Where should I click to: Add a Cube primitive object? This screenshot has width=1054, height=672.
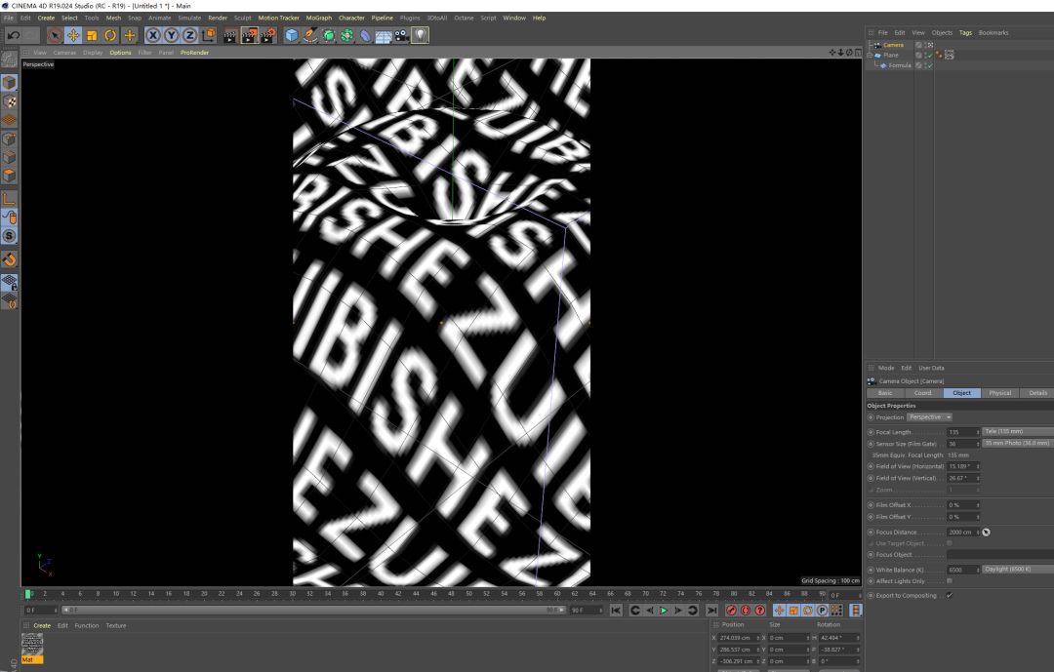292,35
